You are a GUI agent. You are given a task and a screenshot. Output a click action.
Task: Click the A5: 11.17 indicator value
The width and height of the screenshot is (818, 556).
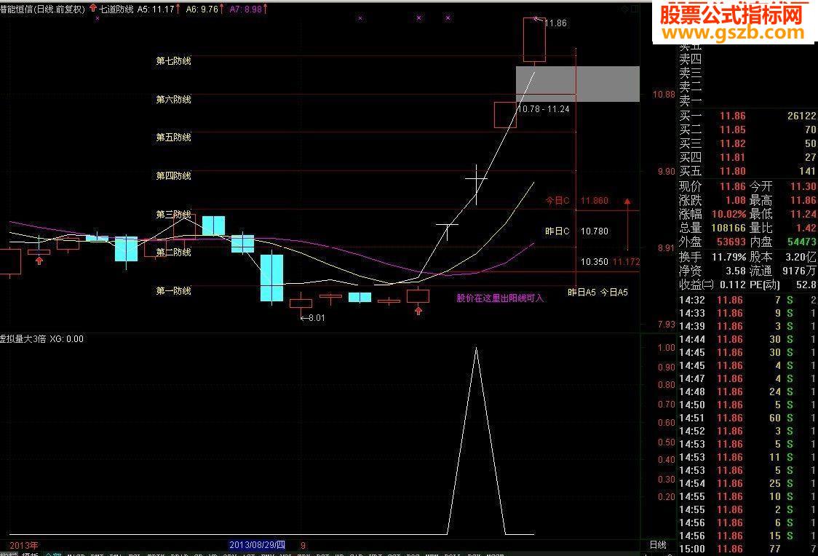(159, 9)
